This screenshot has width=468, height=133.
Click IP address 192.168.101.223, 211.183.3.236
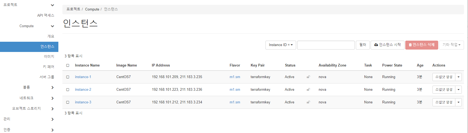pos(177,90)
